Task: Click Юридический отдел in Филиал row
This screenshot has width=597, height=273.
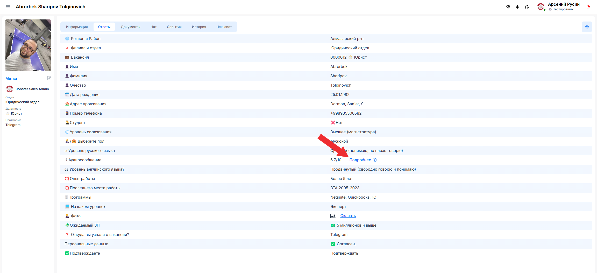Action: 350,48
